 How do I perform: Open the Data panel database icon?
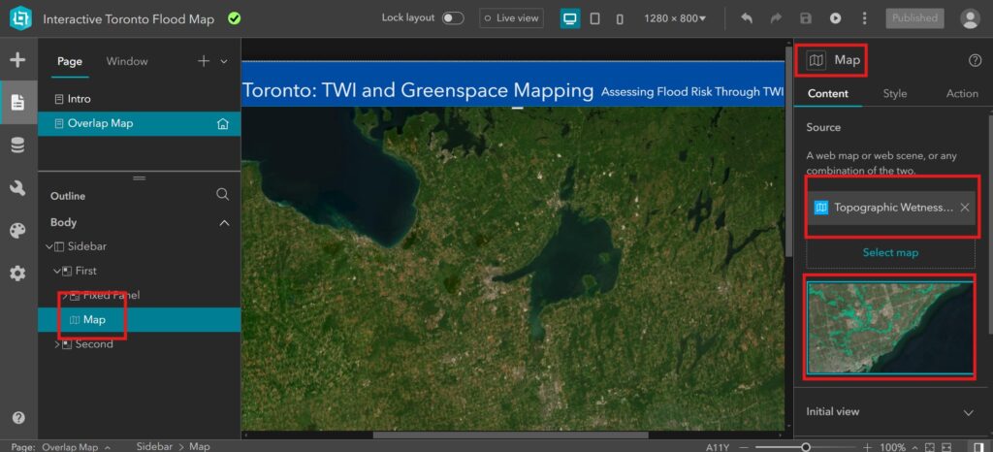click(x=17, y=146)
